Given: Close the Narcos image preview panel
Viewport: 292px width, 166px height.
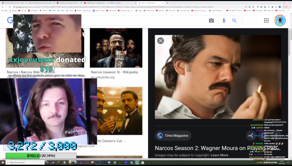Looking at the screenshot, I should tap(160, 41).
